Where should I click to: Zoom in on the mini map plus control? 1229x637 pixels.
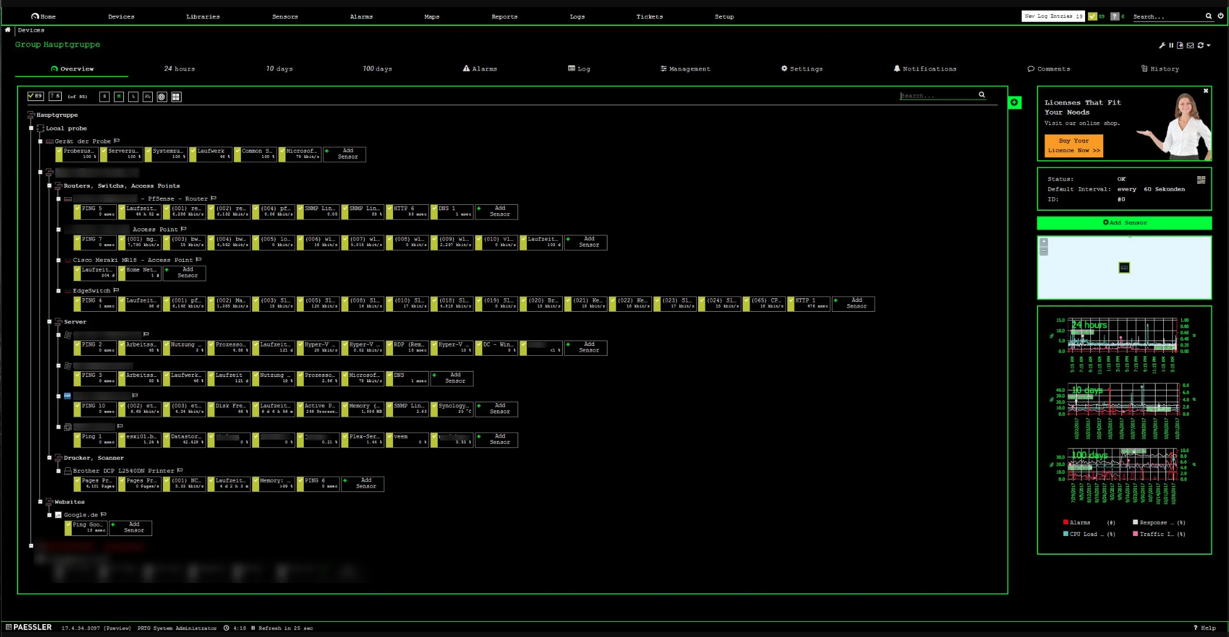click(x=1044, y=241)
